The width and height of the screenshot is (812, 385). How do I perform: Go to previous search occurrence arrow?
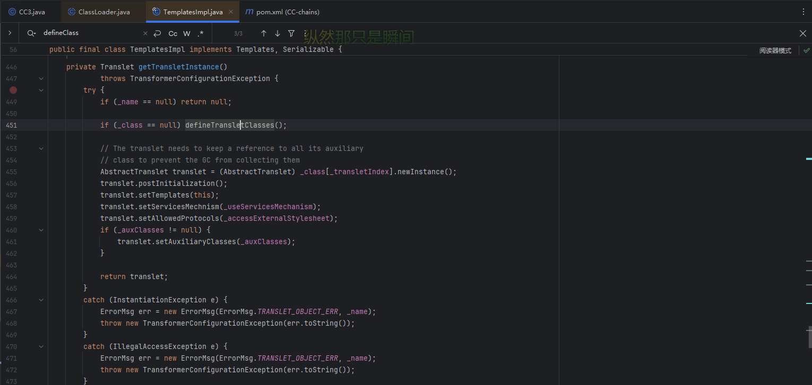click(x=263, y=33)
